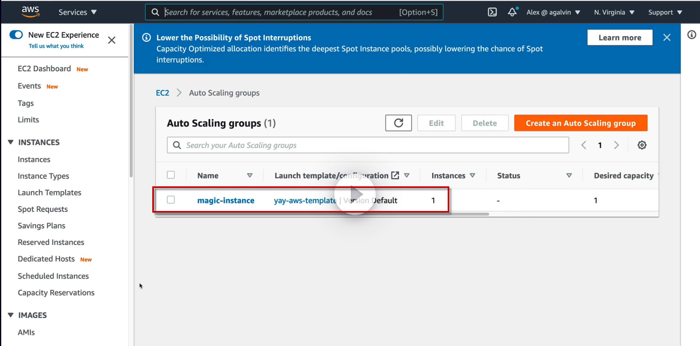Open the magic-instance group link
Screen dimensions: 700x346
pyautogui.click(x=226, y=201)
